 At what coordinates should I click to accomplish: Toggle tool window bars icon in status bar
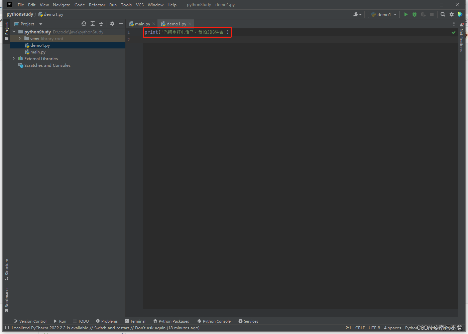(x=7, y=328)
